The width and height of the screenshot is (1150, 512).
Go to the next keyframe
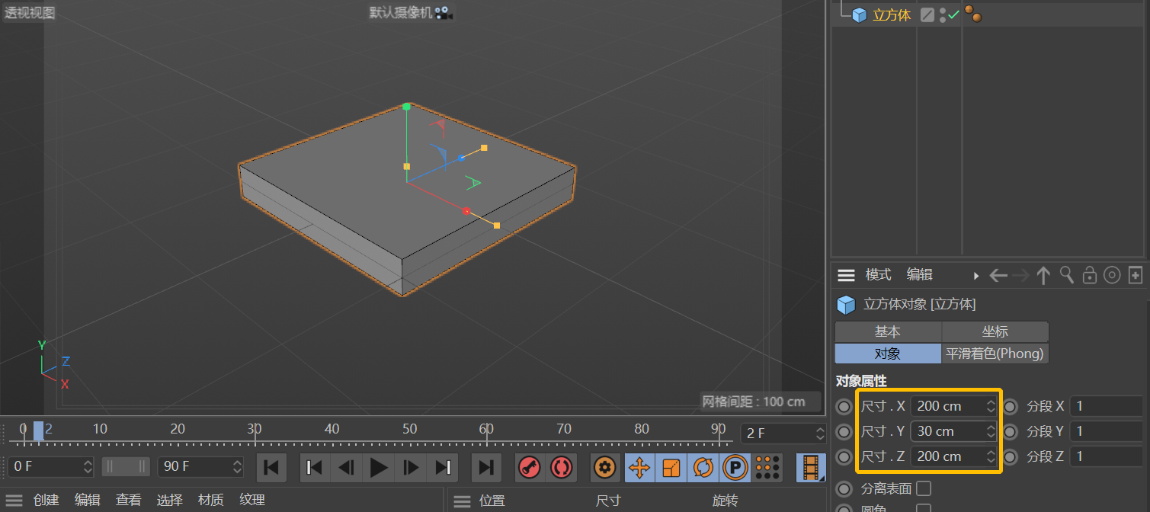(443, 467)
